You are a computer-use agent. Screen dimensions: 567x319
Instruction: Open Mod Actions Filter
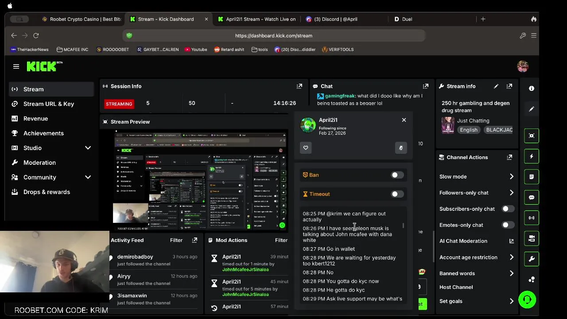click(281, 240)
